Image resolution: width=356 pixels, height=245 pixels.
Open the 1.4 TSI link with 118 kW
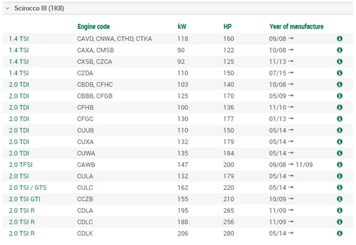(x=19, y=39)
